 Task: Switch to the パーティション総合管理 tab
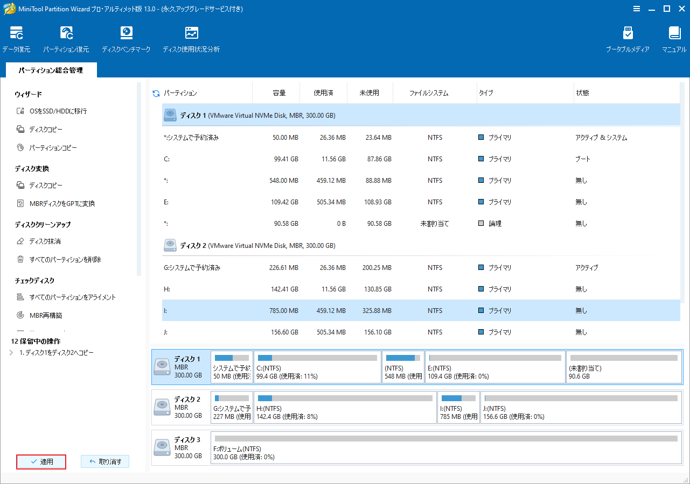[51, 70]
